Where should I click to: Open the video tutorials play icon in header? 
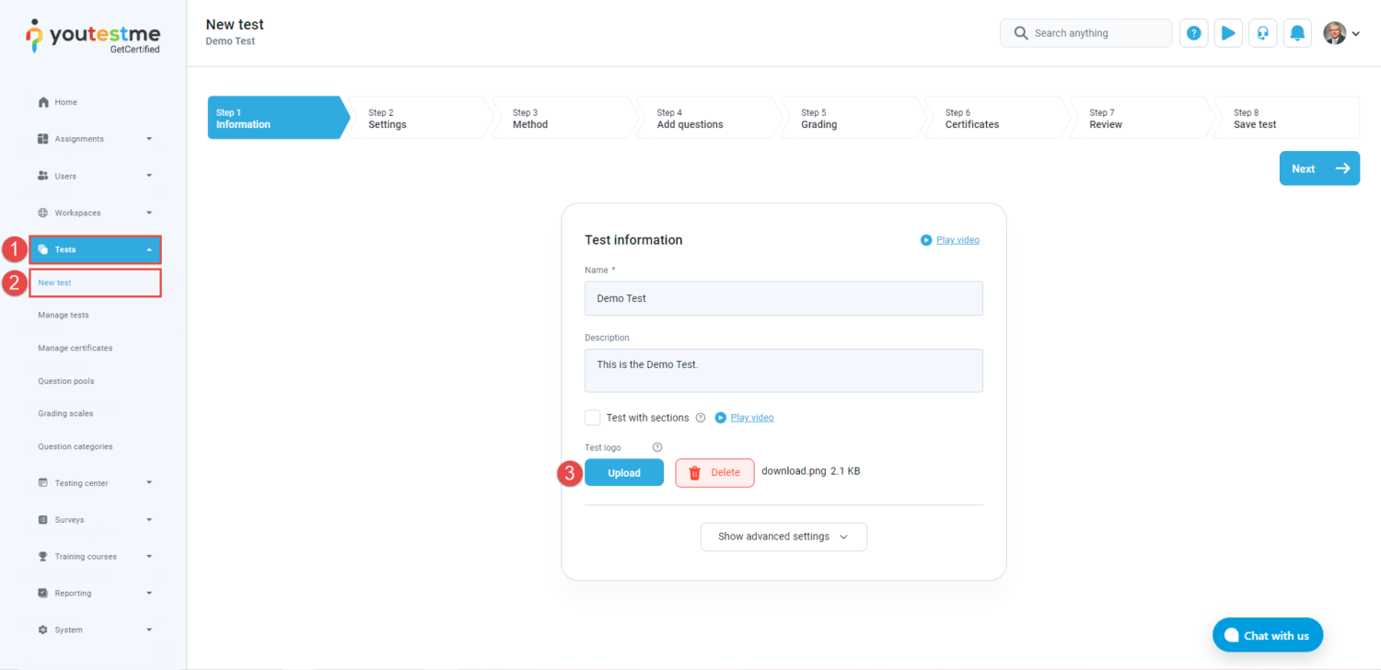click(x=1228, y=33)
